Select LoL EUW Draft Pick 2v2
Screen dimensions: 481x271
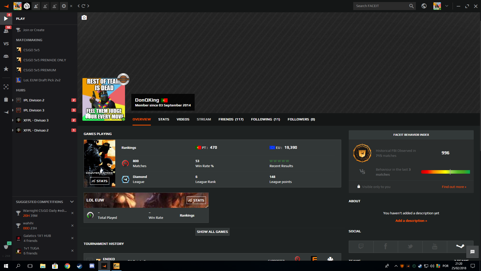(42, 80)
